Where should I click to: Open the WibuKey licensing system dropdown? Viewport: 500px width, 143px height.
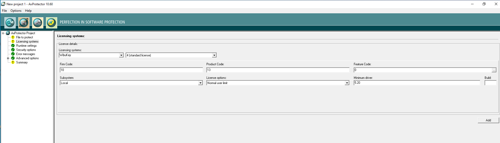(121, 55)
